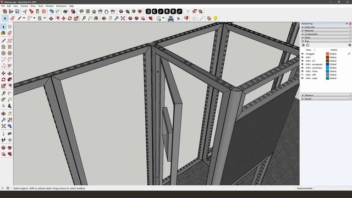Select the Follow Me tool in the left toolbar

(10, 80)
